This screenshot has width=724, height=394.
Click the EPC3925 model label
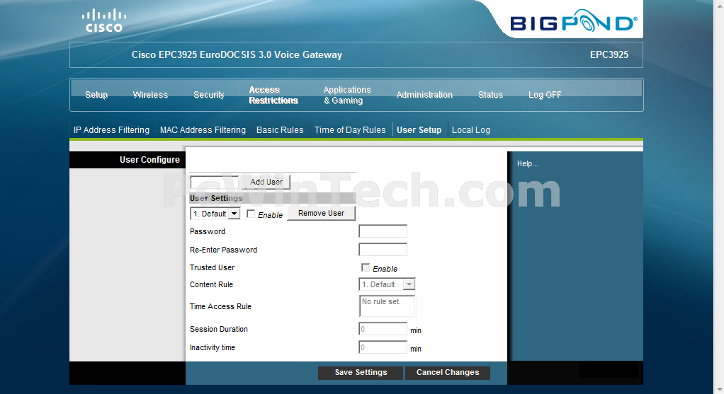(609, 55)
